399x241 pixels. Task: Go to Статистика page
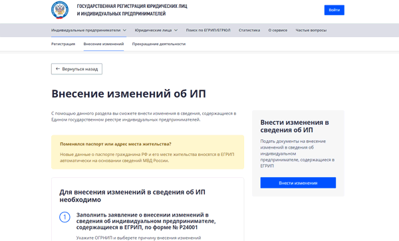[249, 31]
